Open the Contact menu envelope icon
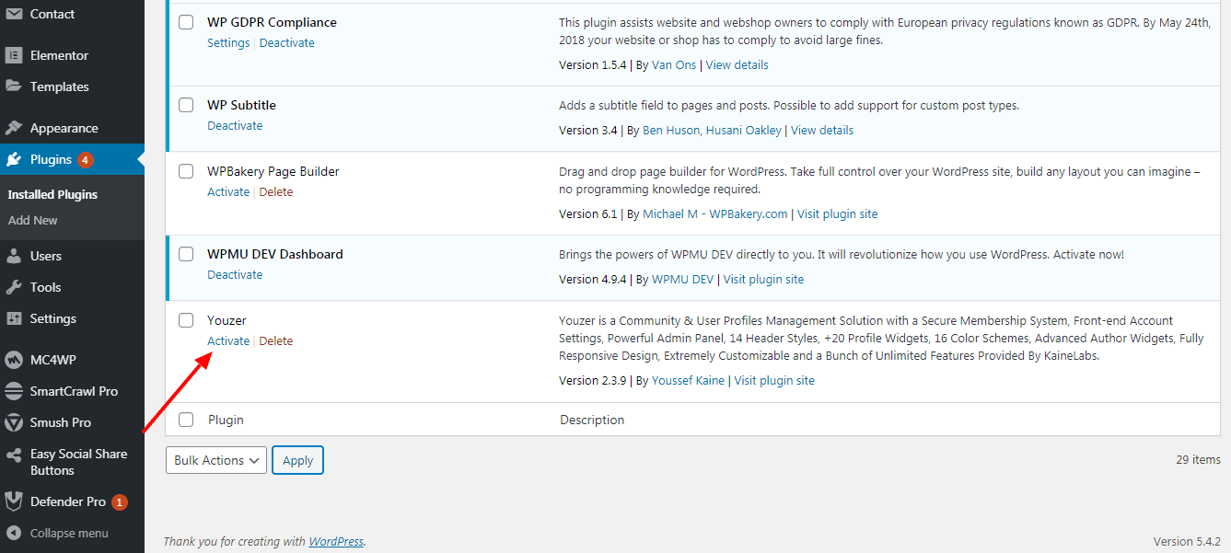Image resolution: width=1231 pixels, height=553 pixels. (x=14, y=15)
